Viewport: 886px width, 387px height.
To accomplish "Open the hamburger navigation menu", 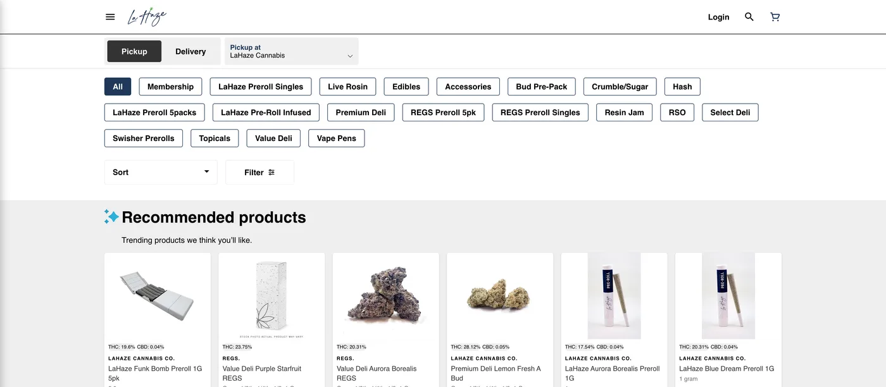I will click(110, 17).
